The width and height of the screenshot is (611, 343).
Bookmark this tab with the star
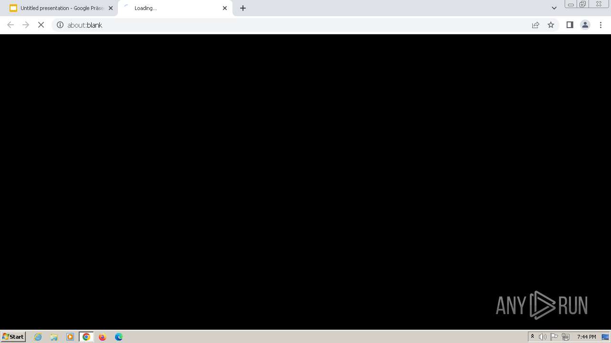coord(551,25)
